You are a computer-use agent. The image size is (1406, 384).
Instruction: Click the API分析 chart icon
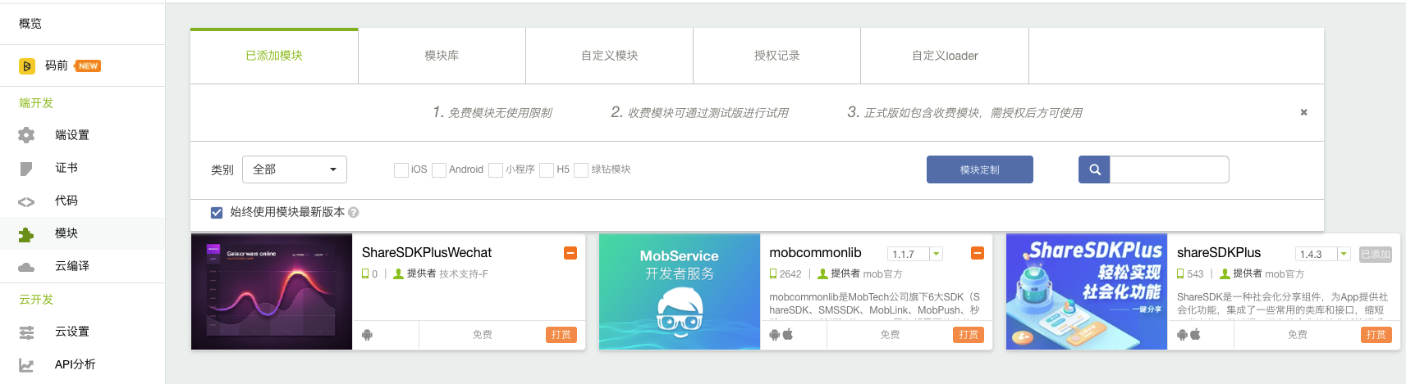click(x=26, y=365)
